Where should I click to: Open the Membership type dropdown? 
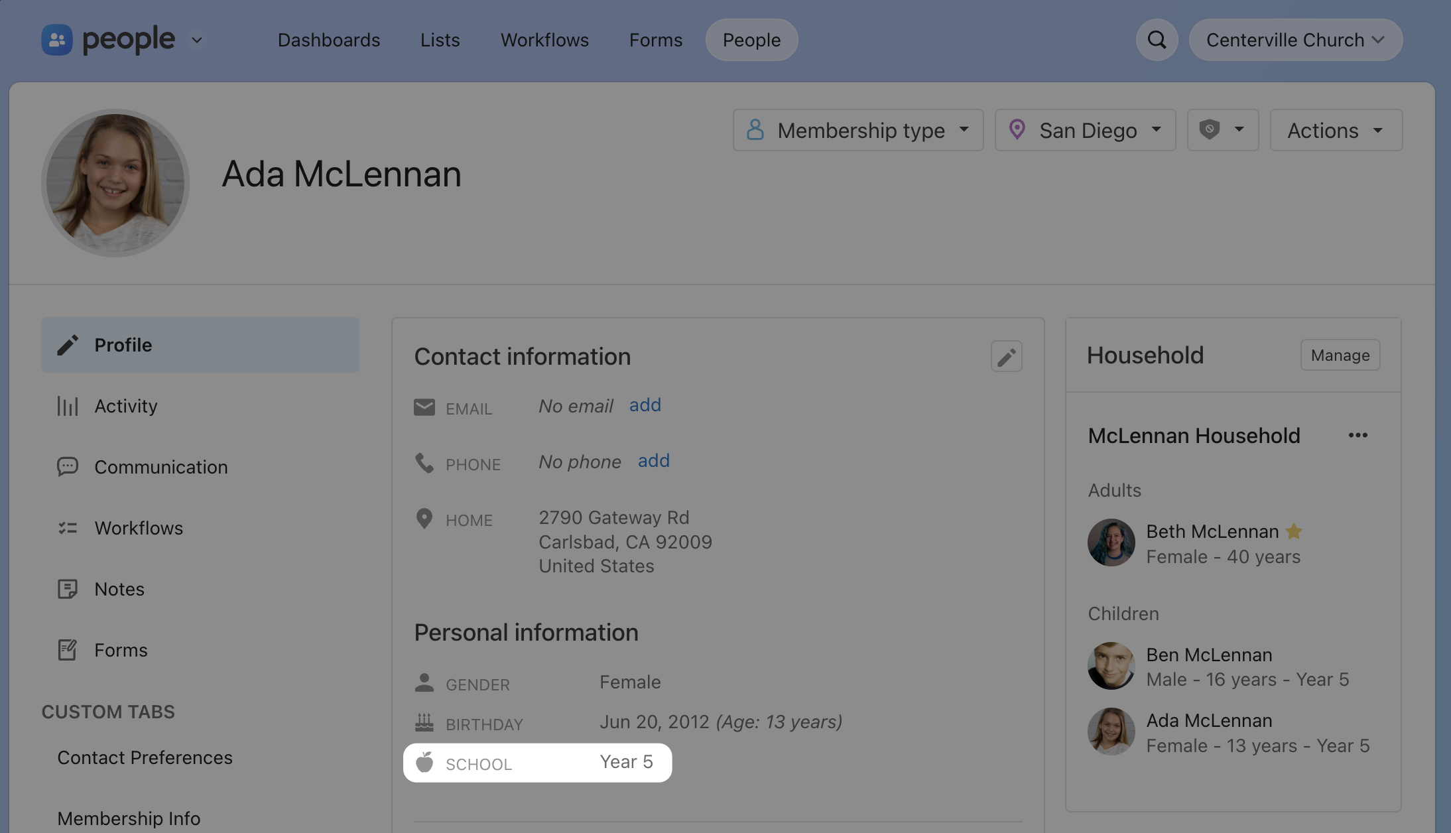coord(857,130)
